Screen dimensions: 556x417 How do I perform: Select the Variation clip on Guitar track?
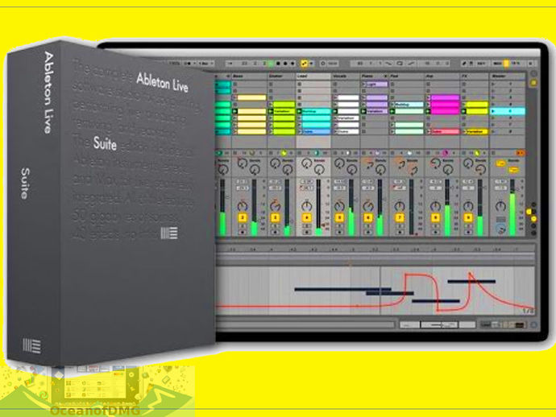click(284, 111)
